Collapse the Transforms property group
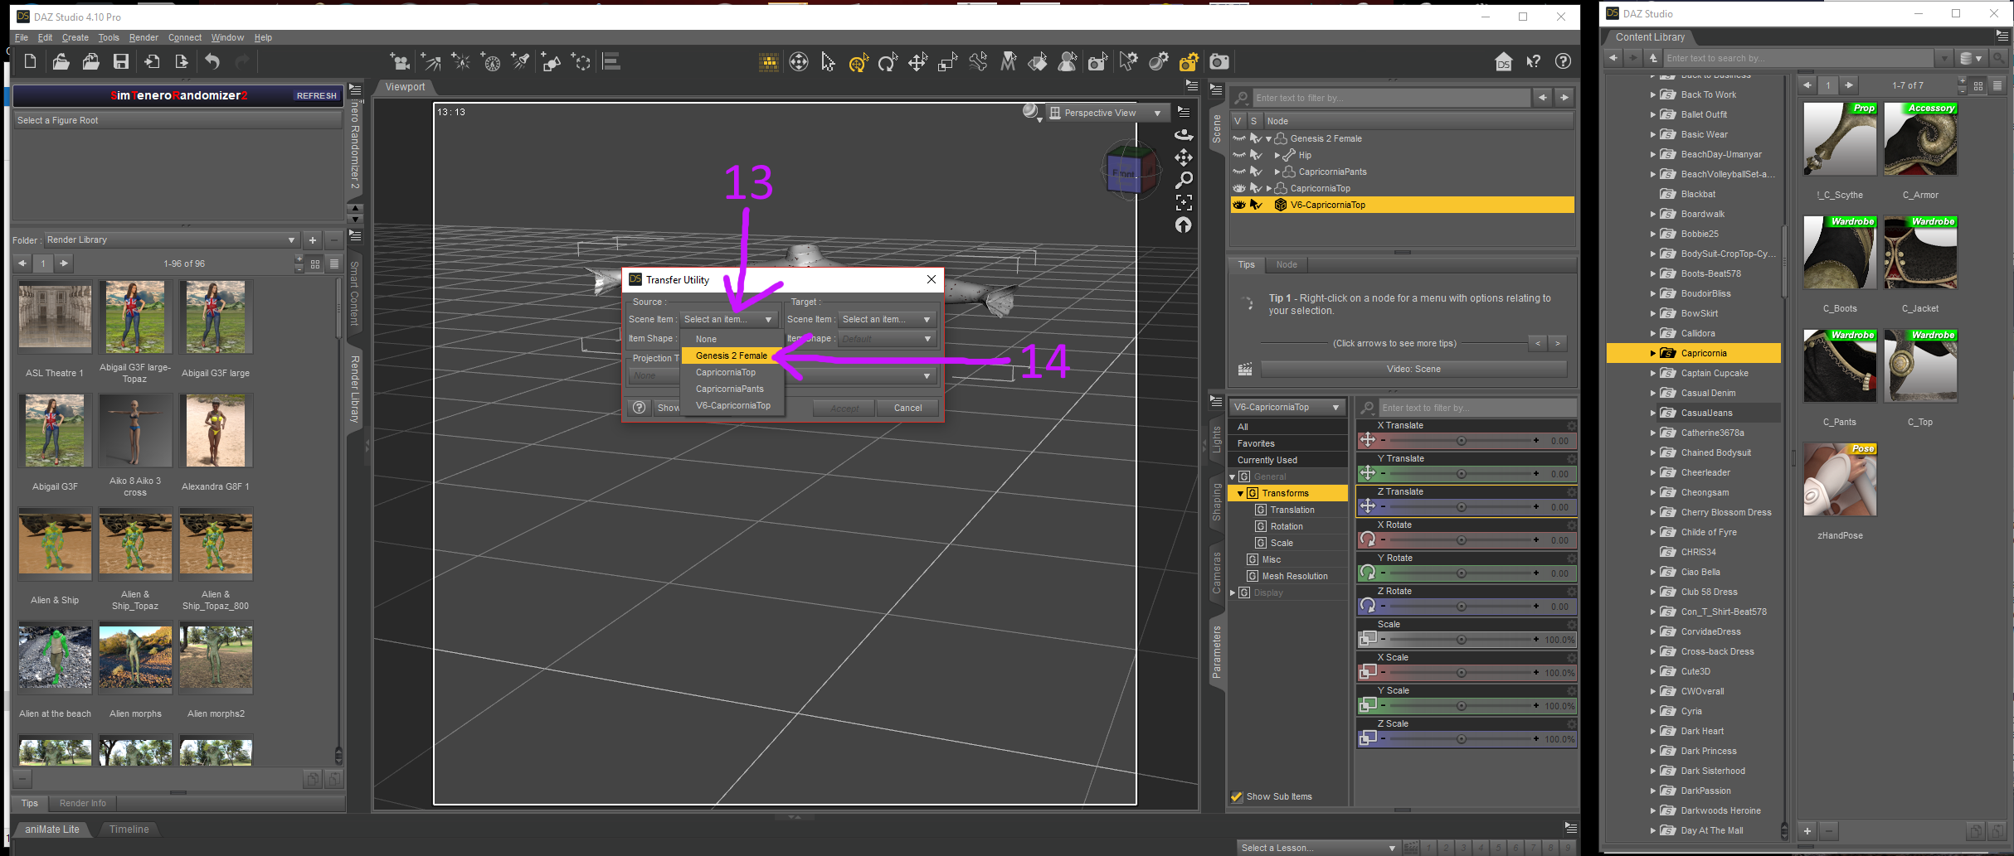 click(1240, 494)
